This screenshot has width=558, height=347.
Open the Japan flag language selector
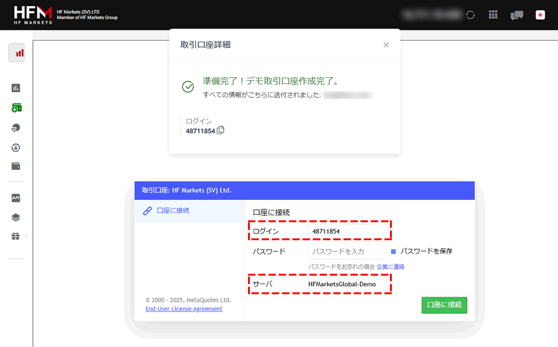[540, 15]
